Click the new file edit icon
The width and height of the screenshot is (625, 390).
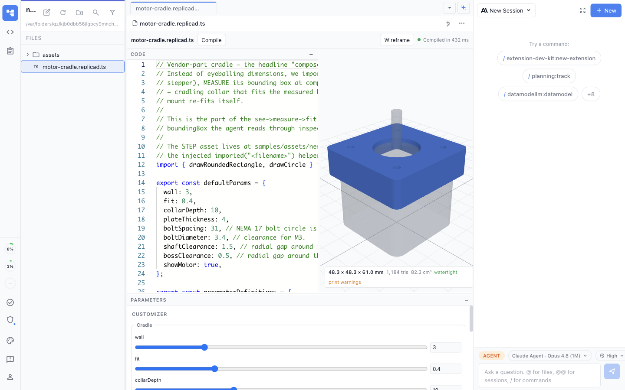(47, 13)
